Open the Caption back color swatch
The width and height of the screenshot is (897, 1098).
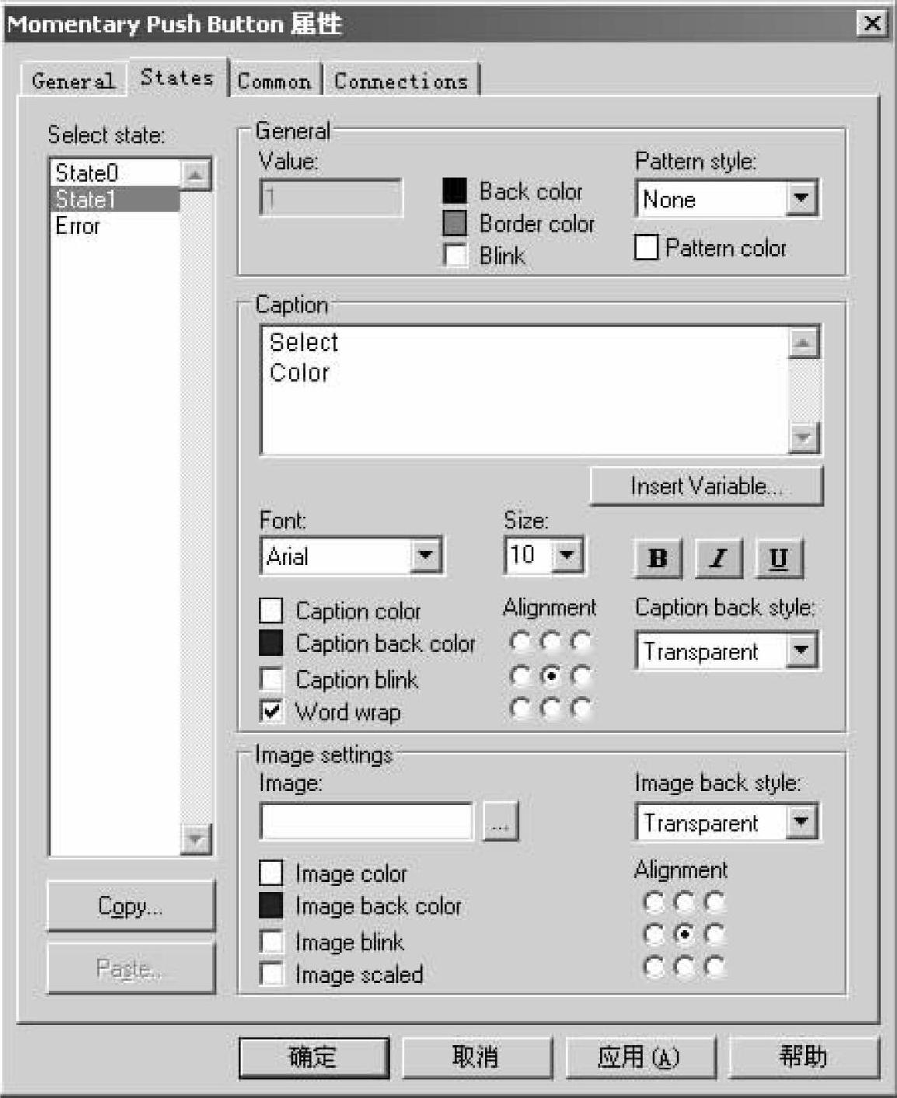point(271,643)
